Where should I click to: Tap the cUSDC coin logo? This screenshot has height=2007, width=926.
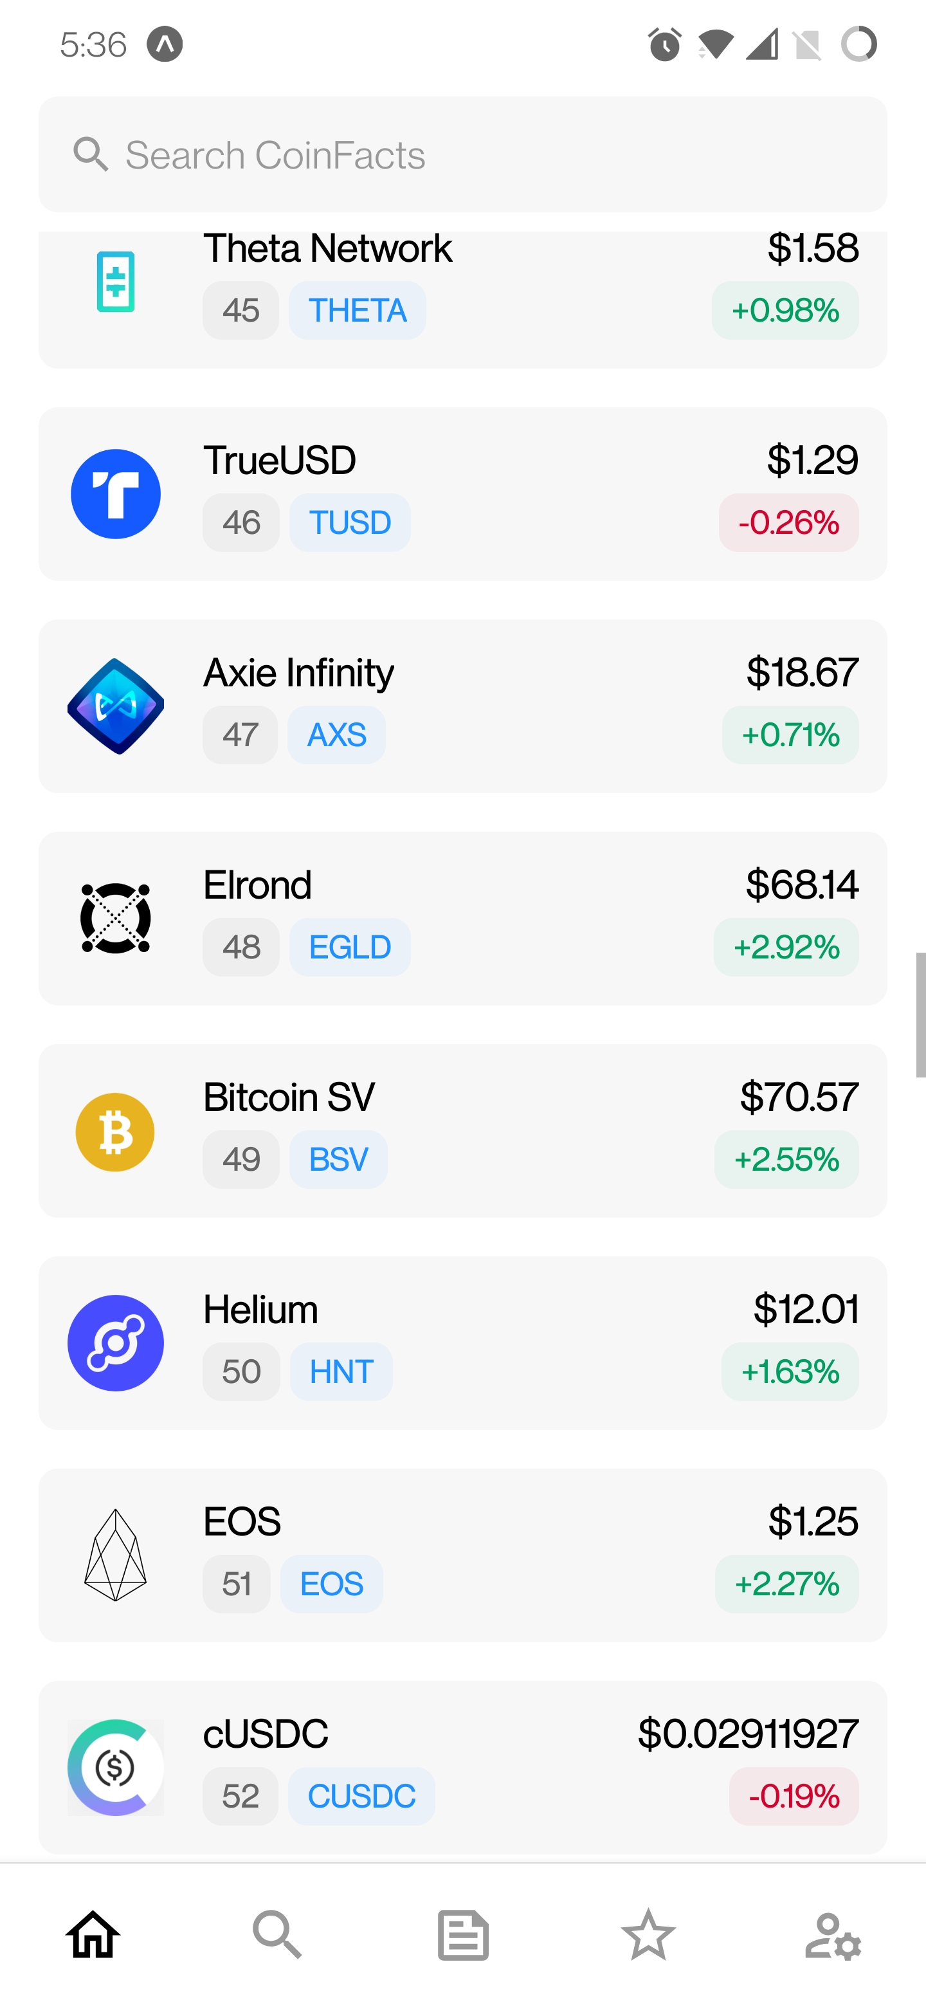115,1767
